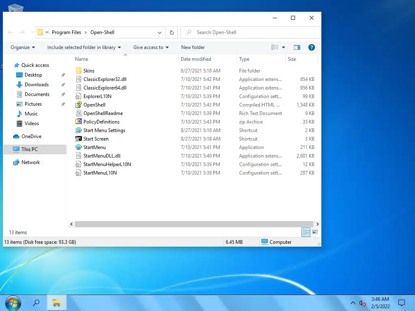The image size is (415, 311).
Task: Switch to large thumbnails view icon
Action: (315, 232)
